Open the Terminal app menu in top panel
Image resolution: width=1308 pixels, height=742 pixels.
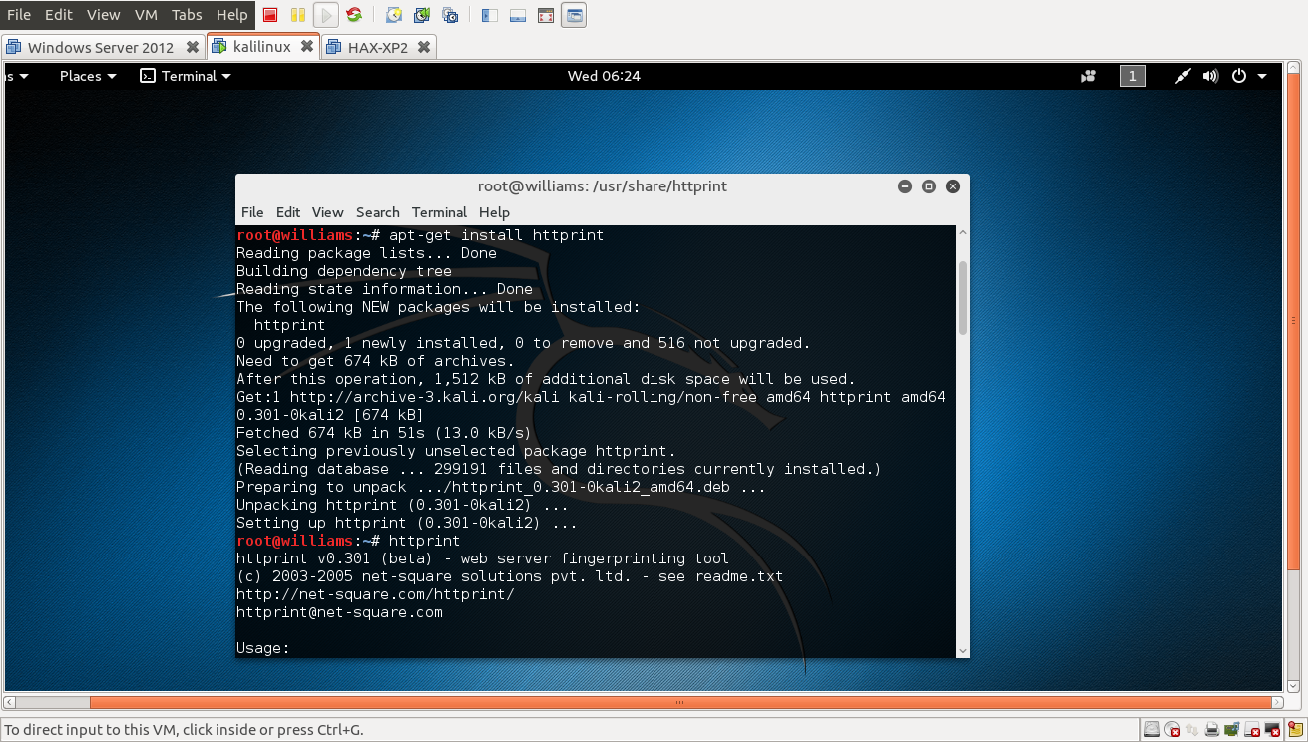point(186,76)
